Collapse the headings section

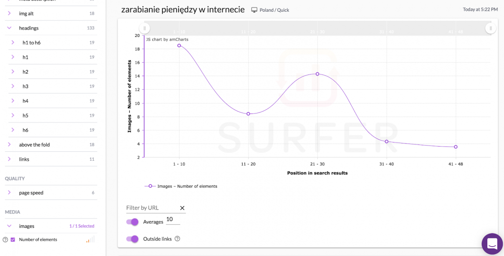(x=9, y=28)
